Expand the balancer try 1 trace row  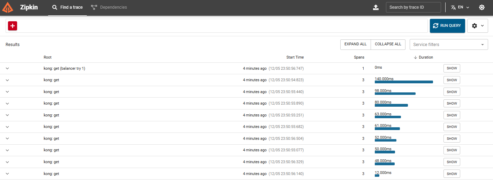click(7, 68)
